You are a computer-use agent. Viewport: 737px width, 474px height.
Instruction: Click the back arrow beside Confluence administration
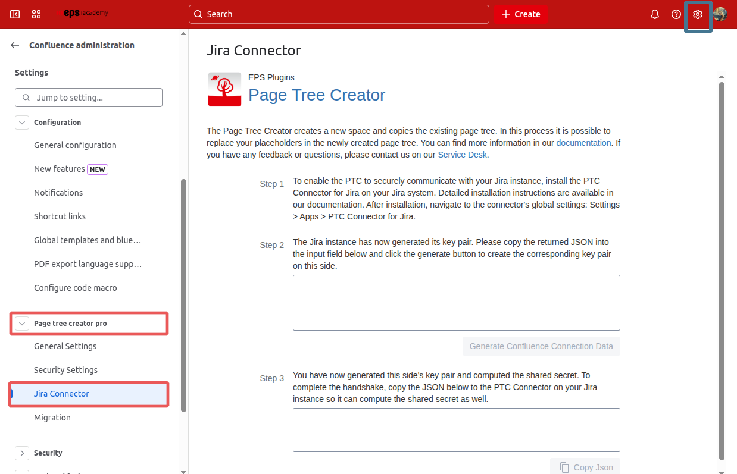click(x=14, y=45)
